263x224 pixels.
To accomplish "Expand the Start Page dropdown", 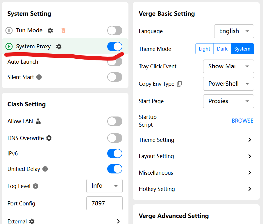I will [228, 101].
